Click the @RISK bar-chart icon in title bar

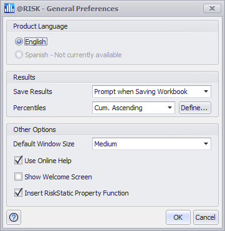click(x=9, y=8)
